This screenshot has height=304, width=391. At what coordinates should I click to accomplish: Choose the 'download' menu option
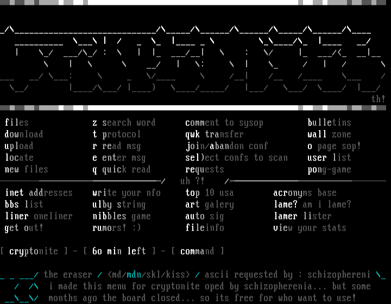point(24,134)
